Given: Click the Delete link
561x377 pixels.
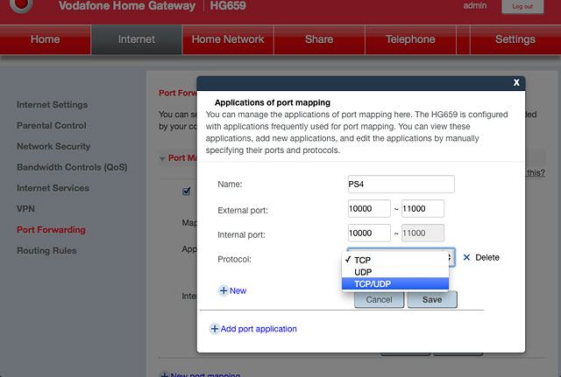Looking at the screenshot, I should click(487, 257).
